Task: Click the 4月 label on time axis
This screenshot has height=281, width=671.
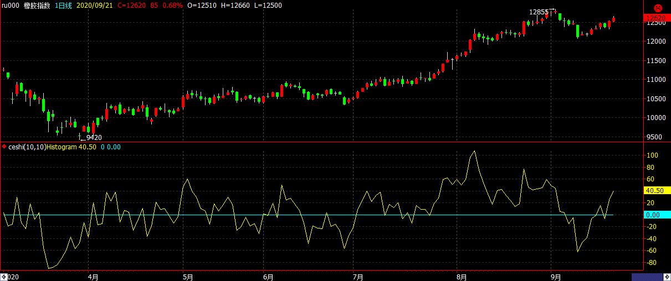Action: pyautogui.click(x=93, y=276)
